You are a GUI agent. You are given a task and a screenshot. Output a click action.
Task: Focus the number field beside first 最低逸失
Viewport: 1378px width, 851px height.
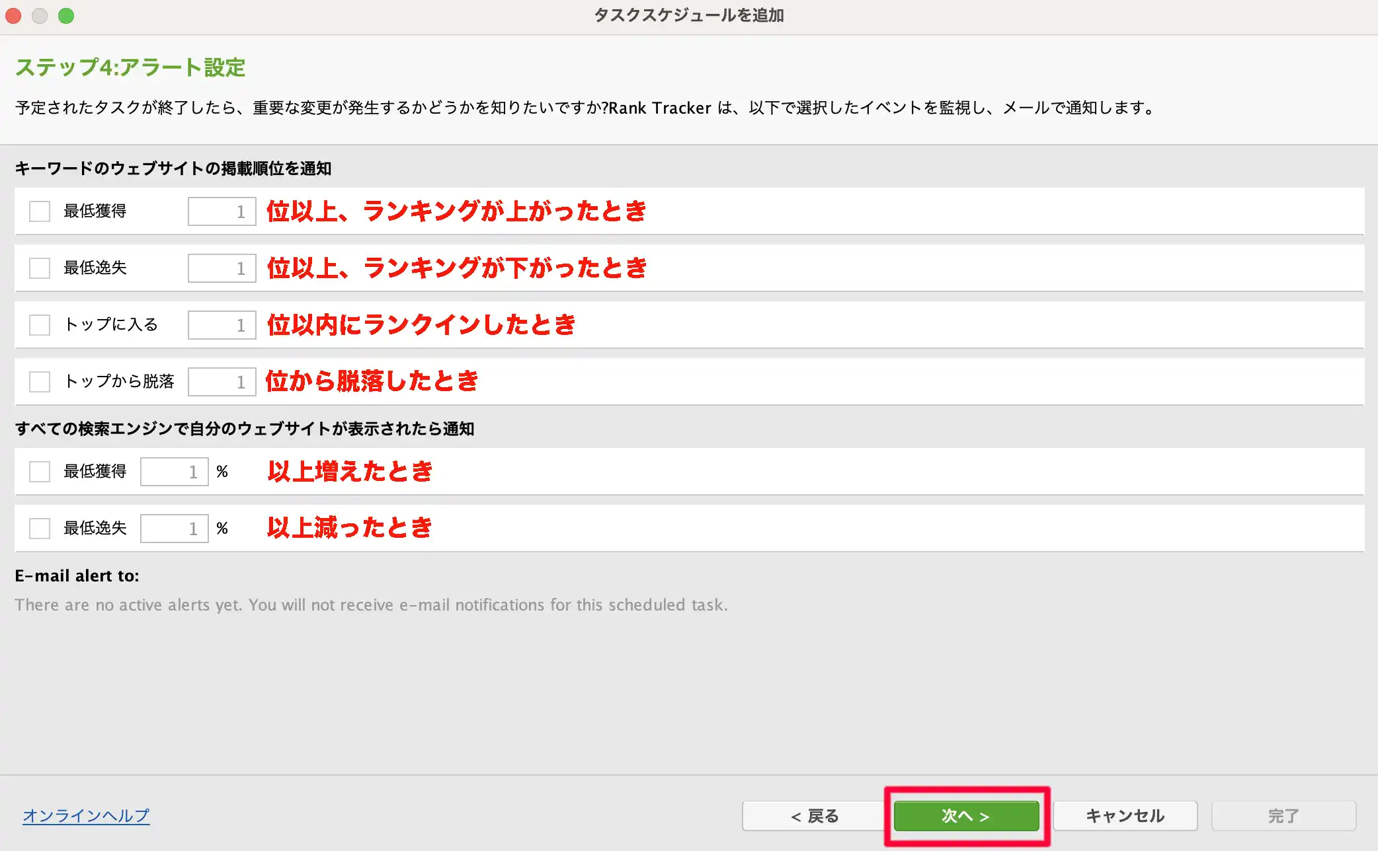coord(222,268)
